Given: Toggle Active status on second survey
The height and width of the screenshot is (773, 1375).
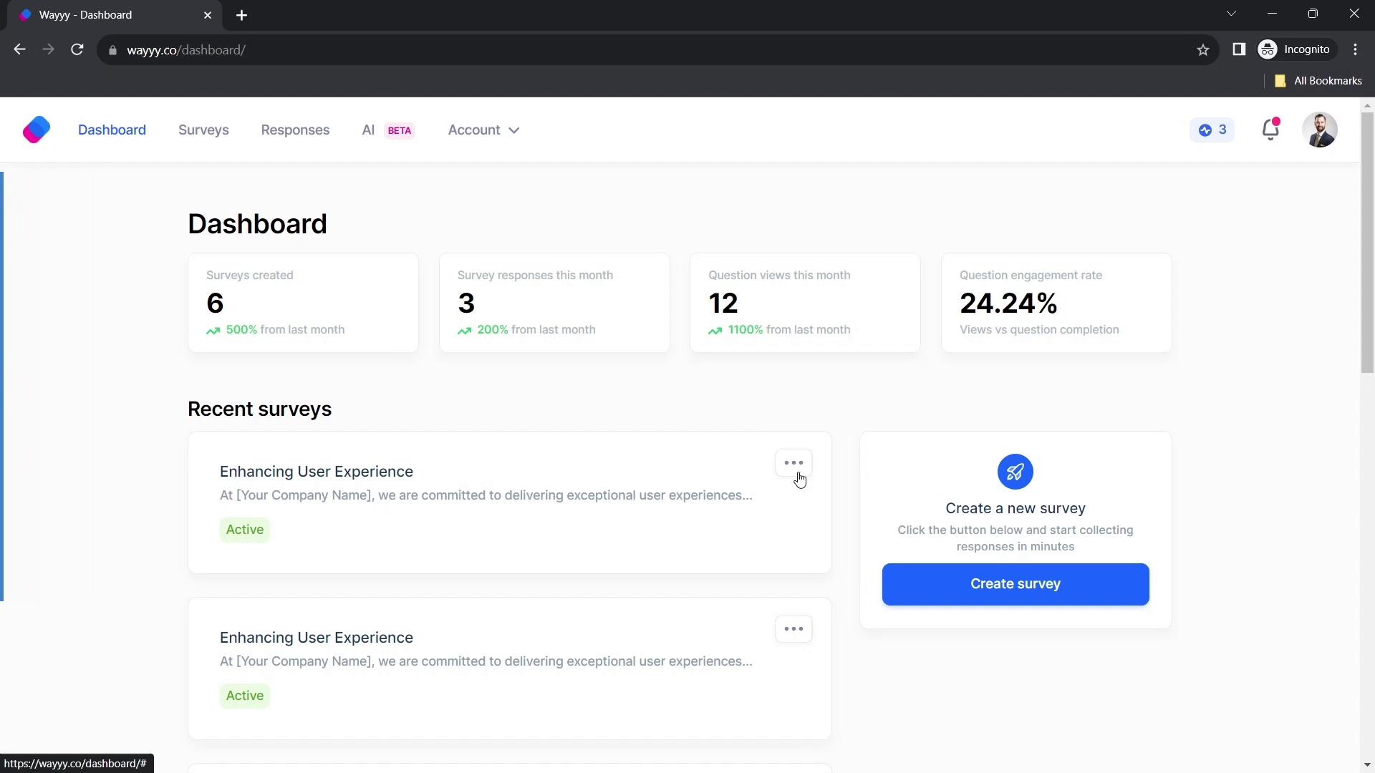Looking at the screenshot, I should (x=246, y=696).
